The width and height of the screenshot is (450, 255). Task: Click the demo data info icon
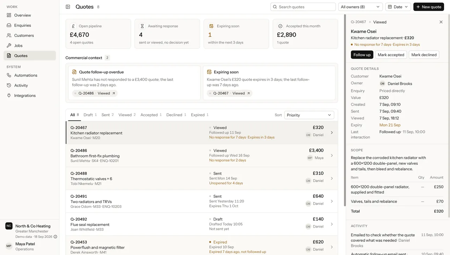click(55, 237)
